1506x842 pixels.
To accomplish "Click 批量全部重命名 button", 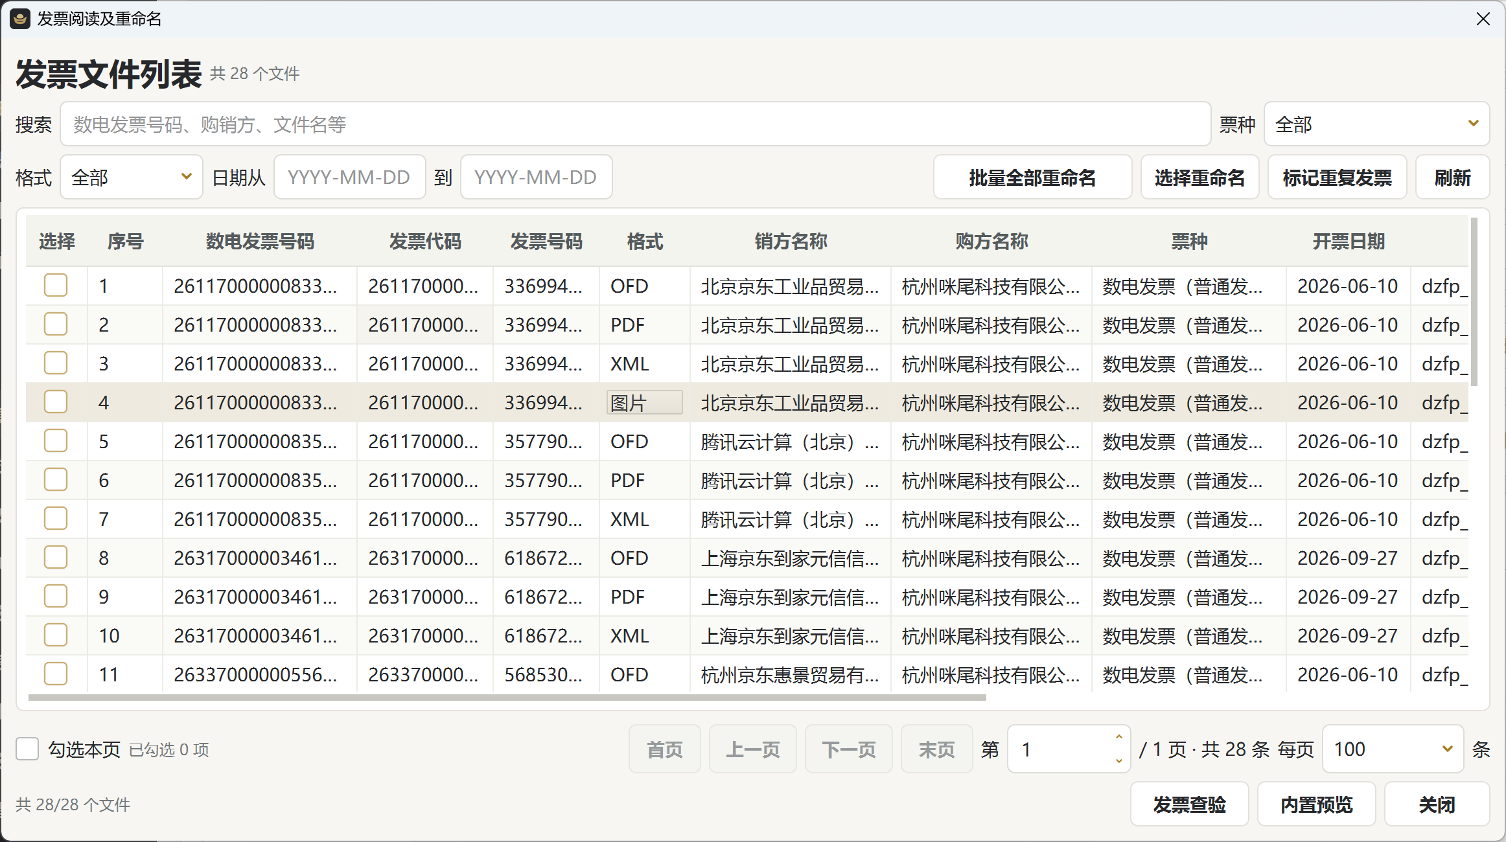I will [1032, 177].
